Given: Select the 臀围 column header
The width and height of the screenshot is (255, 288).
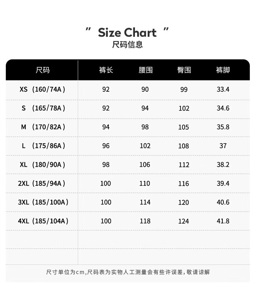Looking at the screenshot, I should point(184,70).
